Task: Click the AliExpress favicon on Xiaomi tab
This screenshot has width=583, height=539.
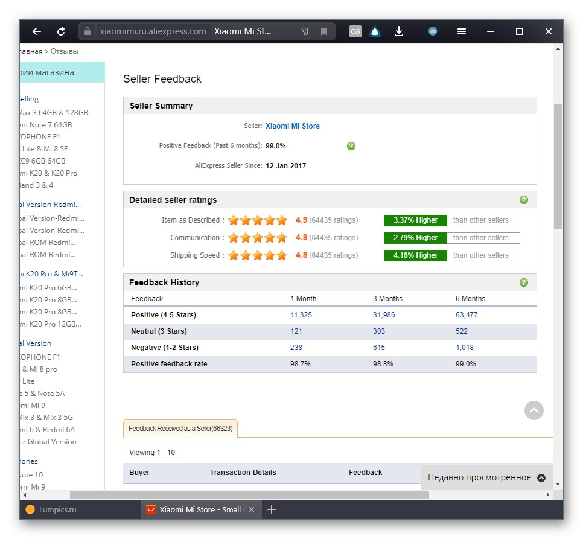Action: pyautogui.click(x=151, y=509)
